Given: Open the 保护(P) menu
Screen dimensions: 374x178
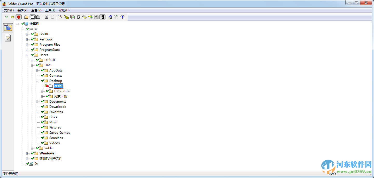Looking at the screenshot, I should point(22,10).
